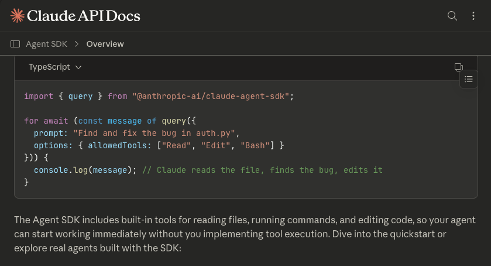Screen dimensions: 491x266
Task: Click the "Edit" string in allowedTools array
Action: tap(216, 145)
